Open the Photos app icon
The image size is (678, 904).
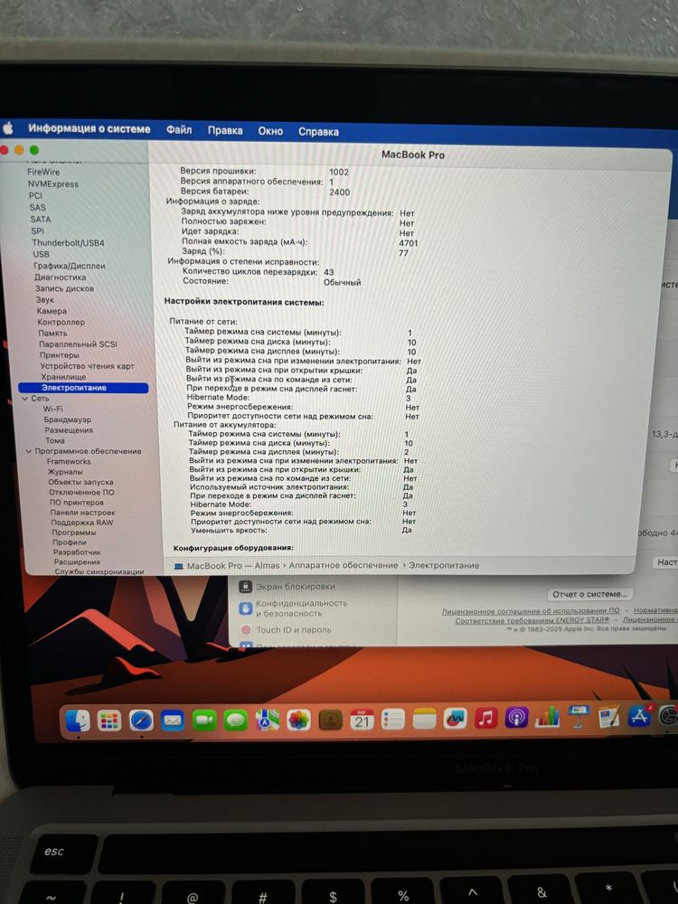pyautogui.click(x=298, y=720)
